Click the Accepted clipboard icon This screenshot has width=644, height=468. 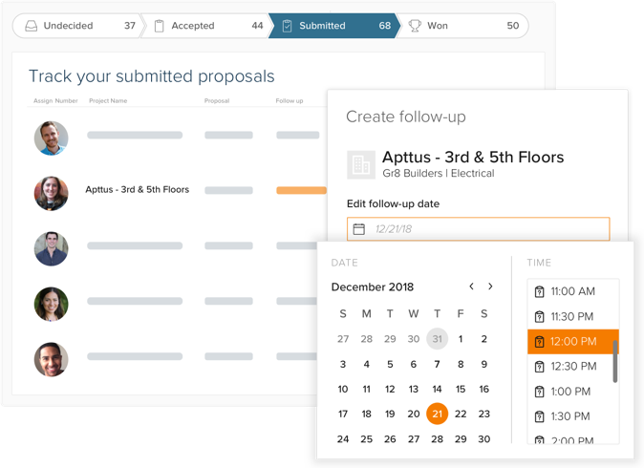[x=160, y=26]
